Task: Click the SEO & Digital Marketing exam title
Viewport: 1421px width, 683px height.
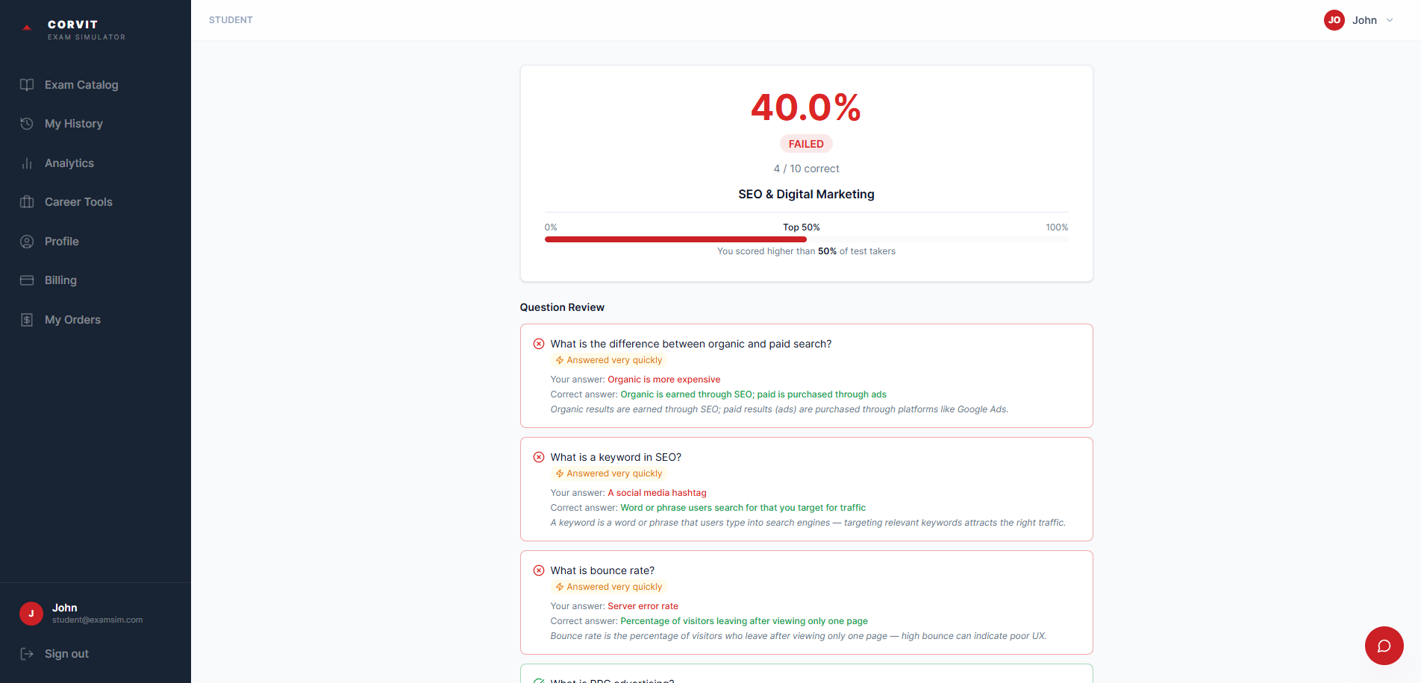Action: coord(806,194)
